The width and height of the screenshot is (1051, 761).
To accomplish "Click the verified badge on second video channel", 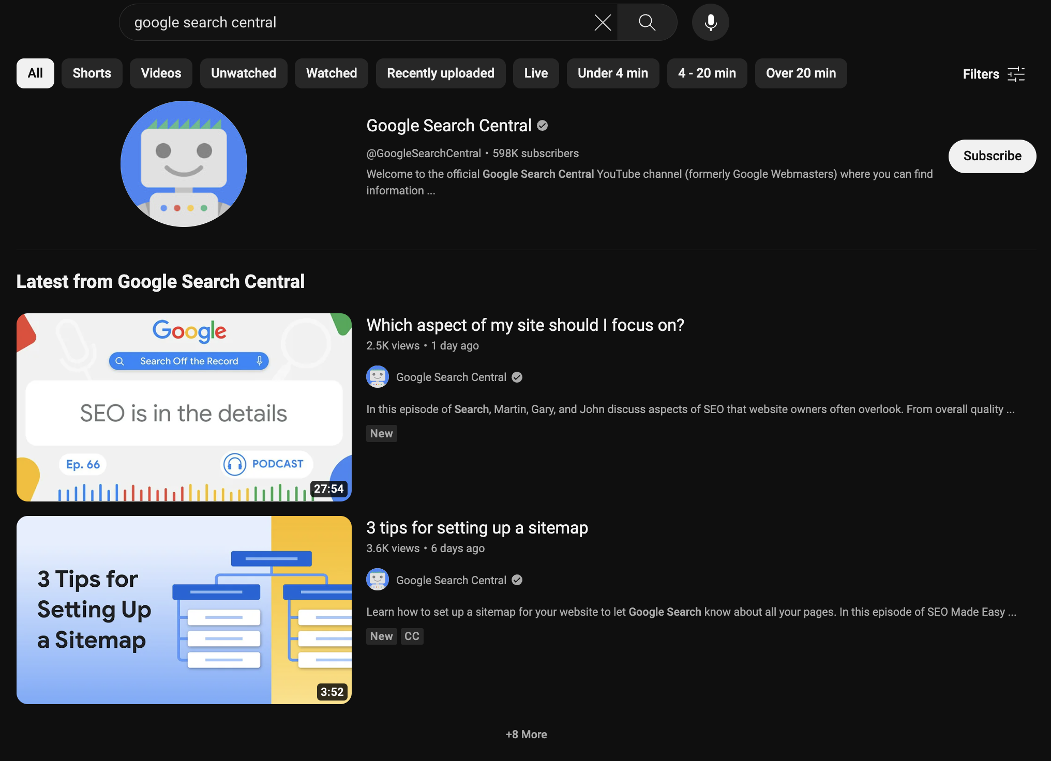I will click(517, 580).
